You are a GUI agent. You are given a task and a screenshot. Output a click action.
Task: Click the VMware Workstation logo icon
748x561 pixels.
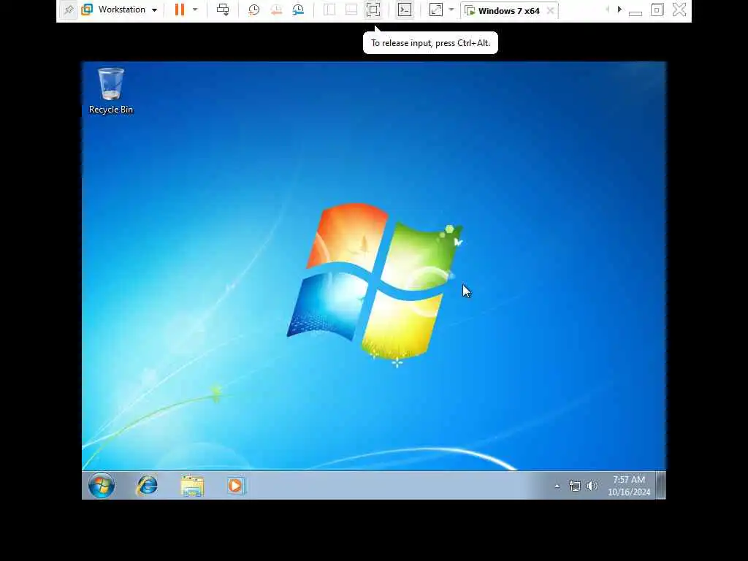click(87, 9)
